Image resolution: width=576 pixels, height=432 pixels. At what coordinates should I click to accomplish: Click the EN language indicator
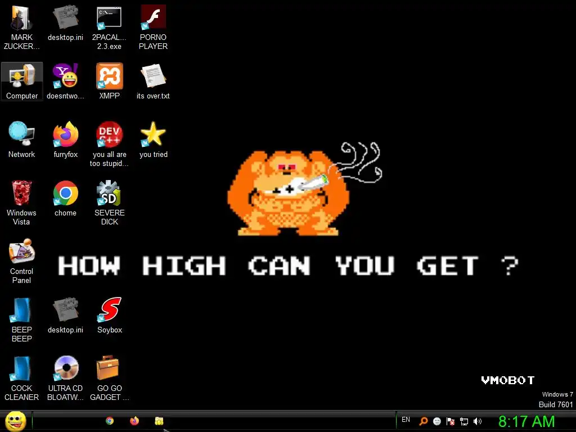pyautogui.click(x=406, y=420)
